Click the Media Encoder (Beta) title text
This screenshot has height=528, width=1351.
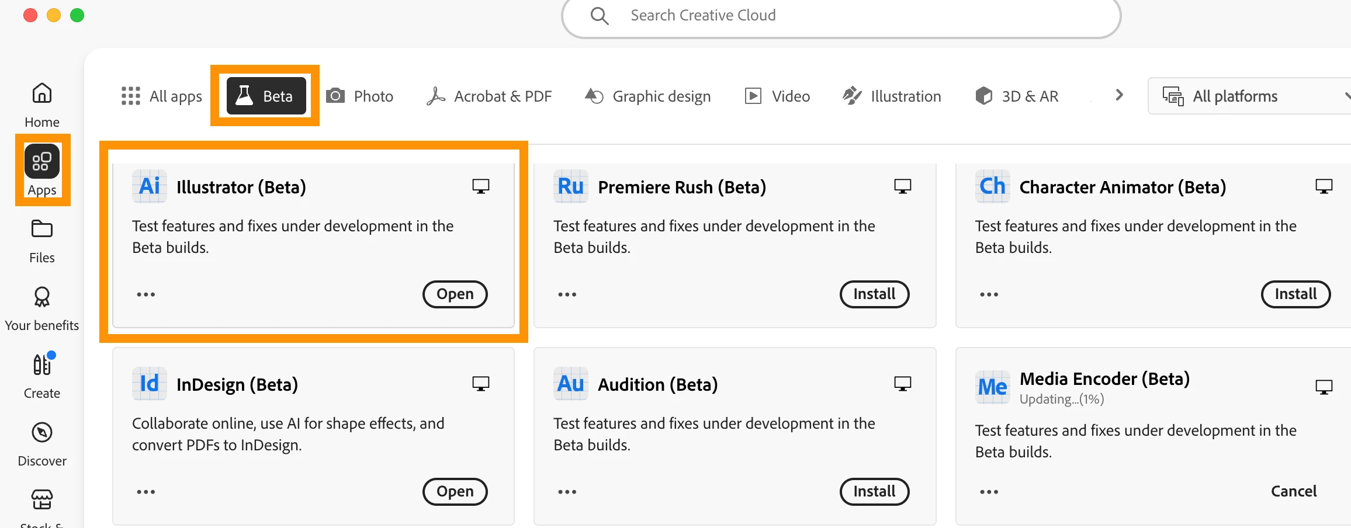pyautogui.click(x=1104, y=379)
